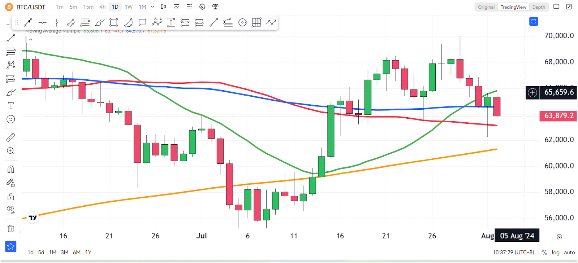Select the Fibonacci channel tool in favorites bar
578x263 pixels.
228,22
